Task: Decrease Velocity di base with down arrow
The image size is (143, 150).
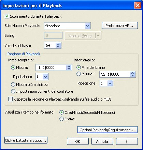Action: click(58, 47)
